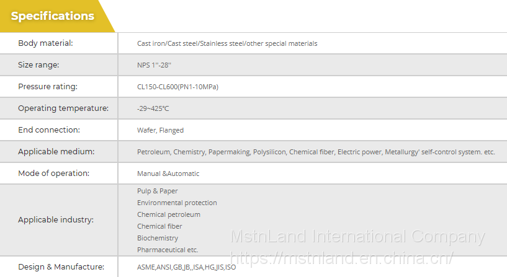Select the ASME,ANSI,GB standards text
The width and height of the screenshot is (507, 277).
coord(186,267)
